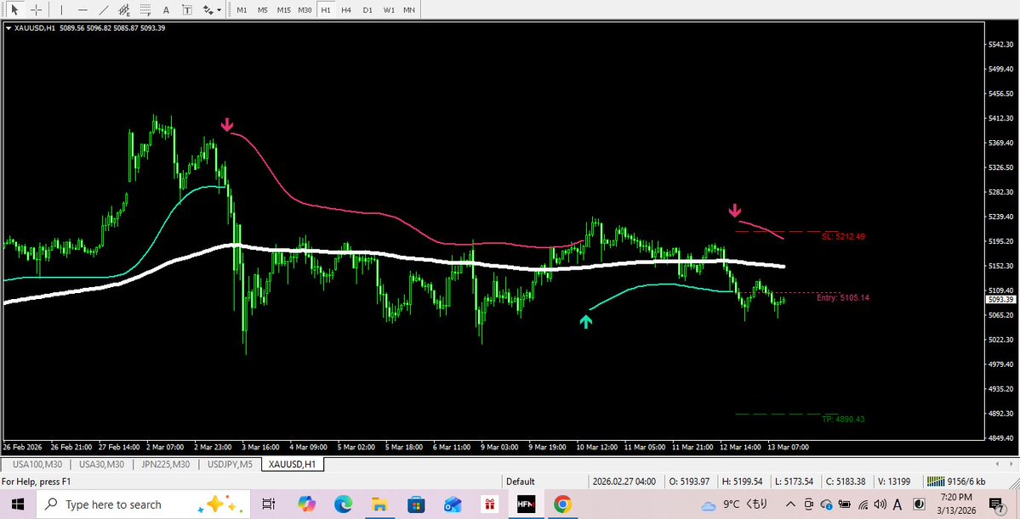Select the cursor arrow tool
Viewport: 1020px width, 519px height.
(x=14, y=9)
